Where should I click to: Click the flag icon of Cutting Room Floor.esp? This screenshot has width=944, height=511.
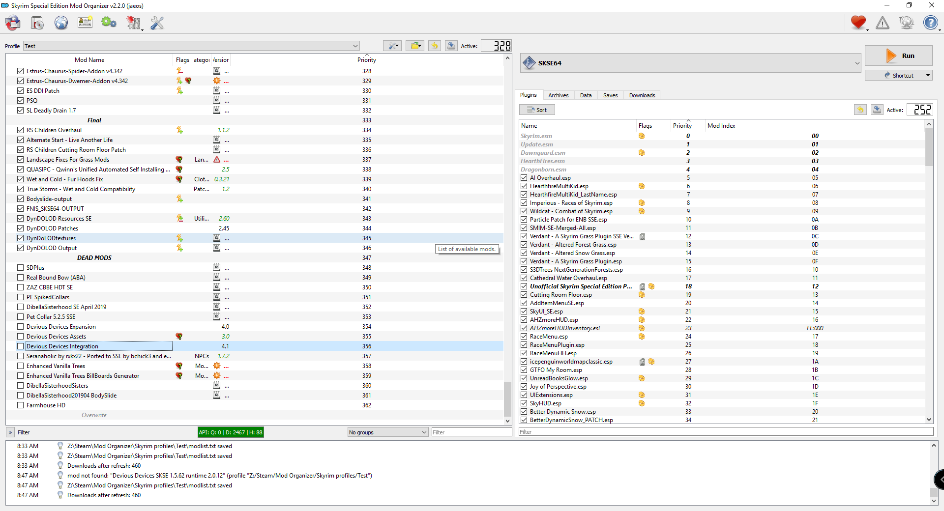coord(642,295)
